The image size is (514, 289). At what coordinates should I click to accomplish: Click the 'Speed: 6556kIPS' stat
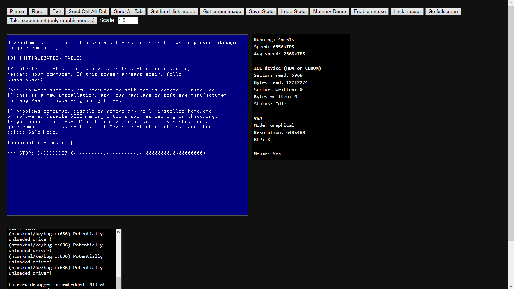pyautogui.click(x=274, y=47)
